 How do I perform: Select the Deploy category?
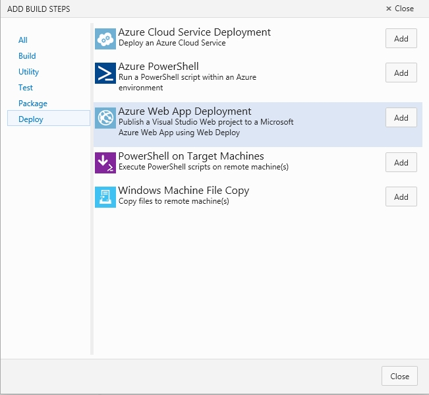point(49,118)
